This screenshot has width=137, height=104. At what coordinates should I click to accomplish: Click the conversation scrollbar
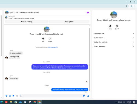90,59
